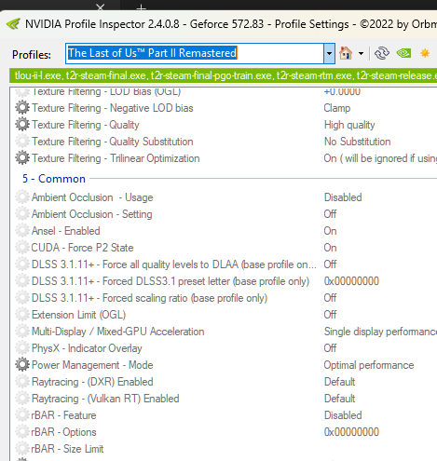The width and height of the screenshot is (437, 461).
Task: Select 'Extension Limit (OGL)' setting
Action: [x=78, y=315]
